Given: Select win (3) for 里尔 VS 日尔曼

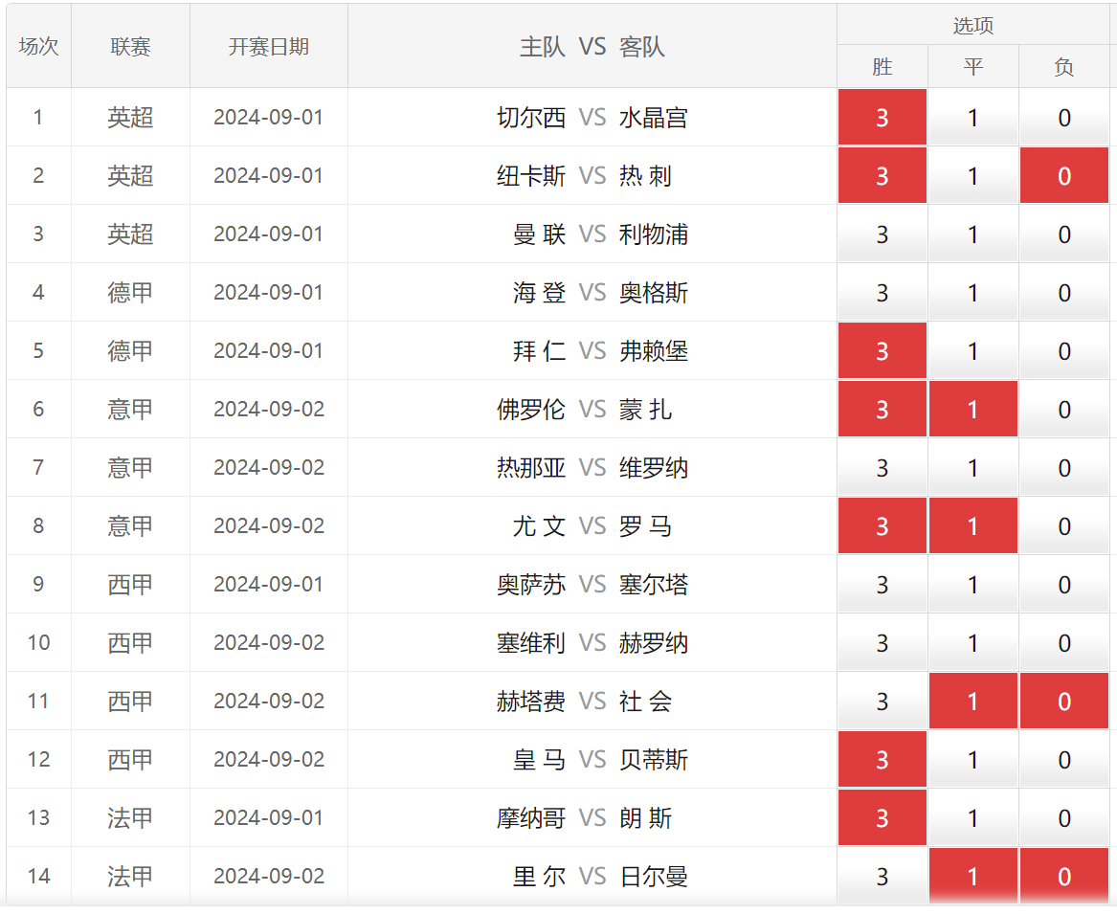Looking at the screenshot, I should click(882, 877).
